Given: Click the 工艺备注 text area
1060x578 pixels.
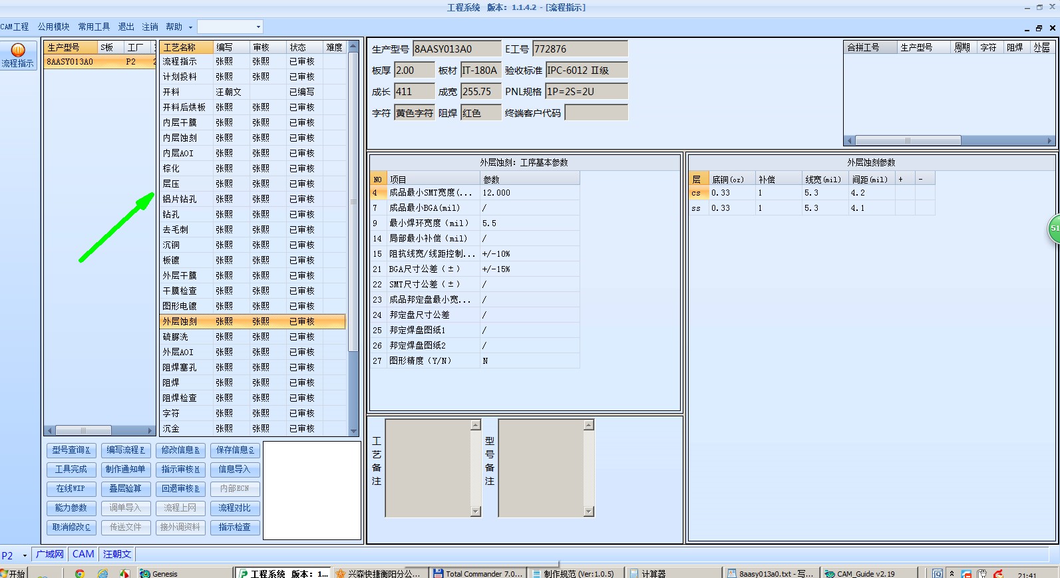Looking at the screenshot, I should click(x=428, y=468).
